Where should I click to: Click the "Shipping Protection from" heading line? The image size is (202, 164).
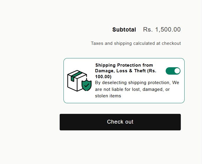coord(124,65)
